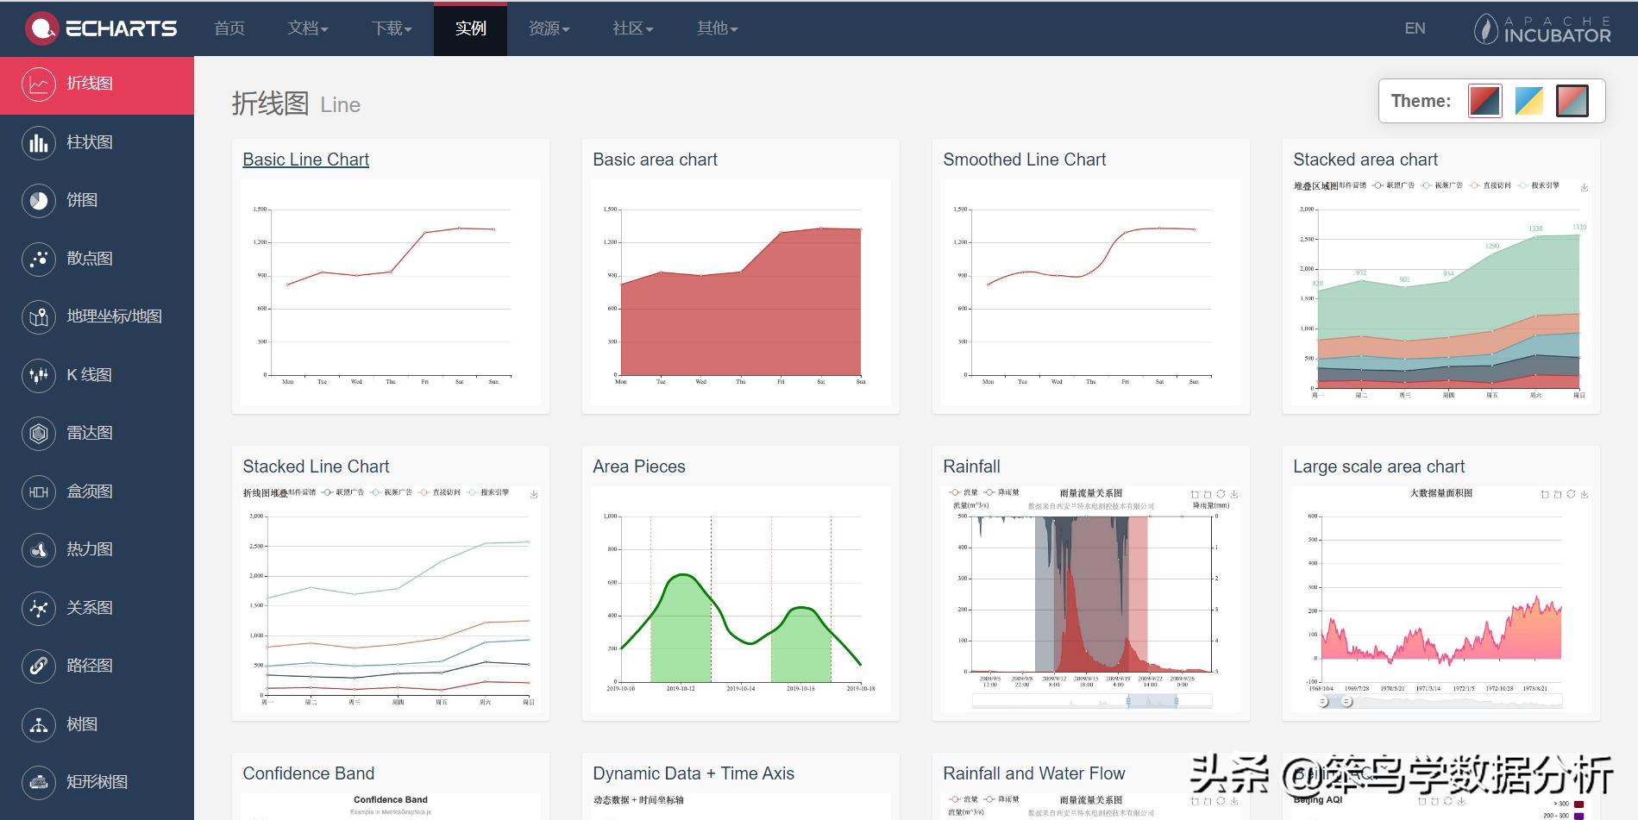Click the ECharts logo in the header

coord(101,28)
